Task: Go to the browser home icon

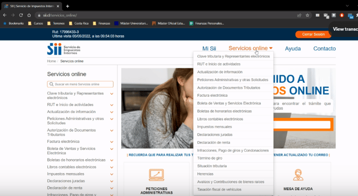Action: [29, 15]
